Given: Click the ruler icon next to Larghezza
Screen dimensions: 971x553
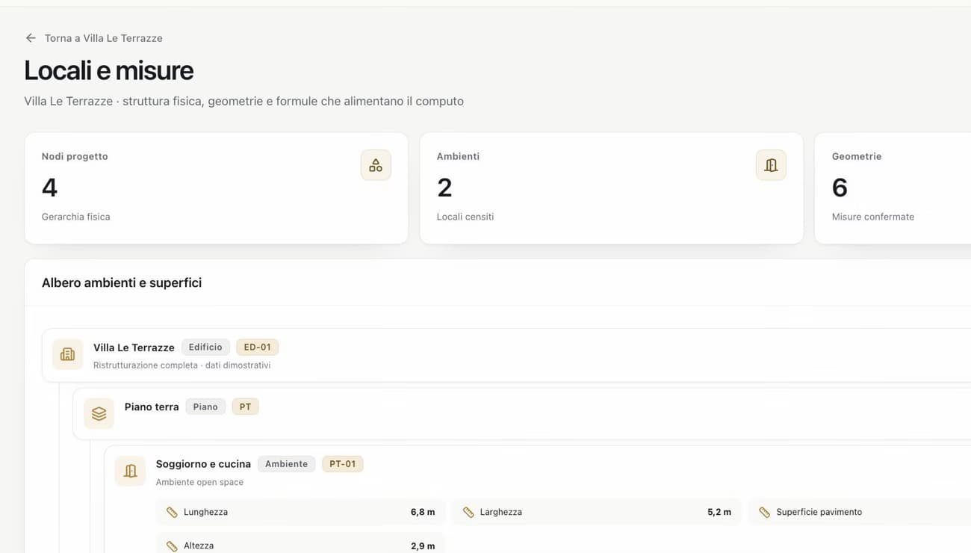Looking at the screenshot, I should (468, 513).
